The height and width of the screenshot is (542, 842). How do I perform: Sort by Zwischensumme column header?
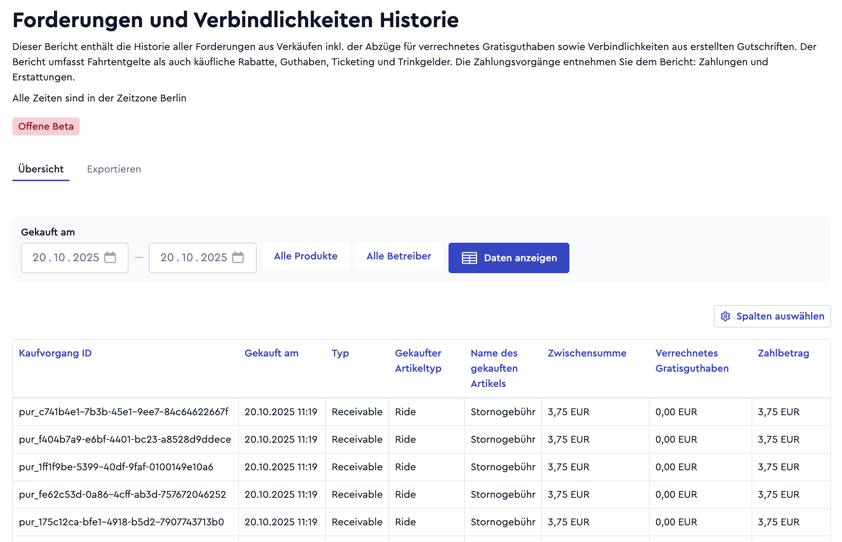click(x=587, y=353)
